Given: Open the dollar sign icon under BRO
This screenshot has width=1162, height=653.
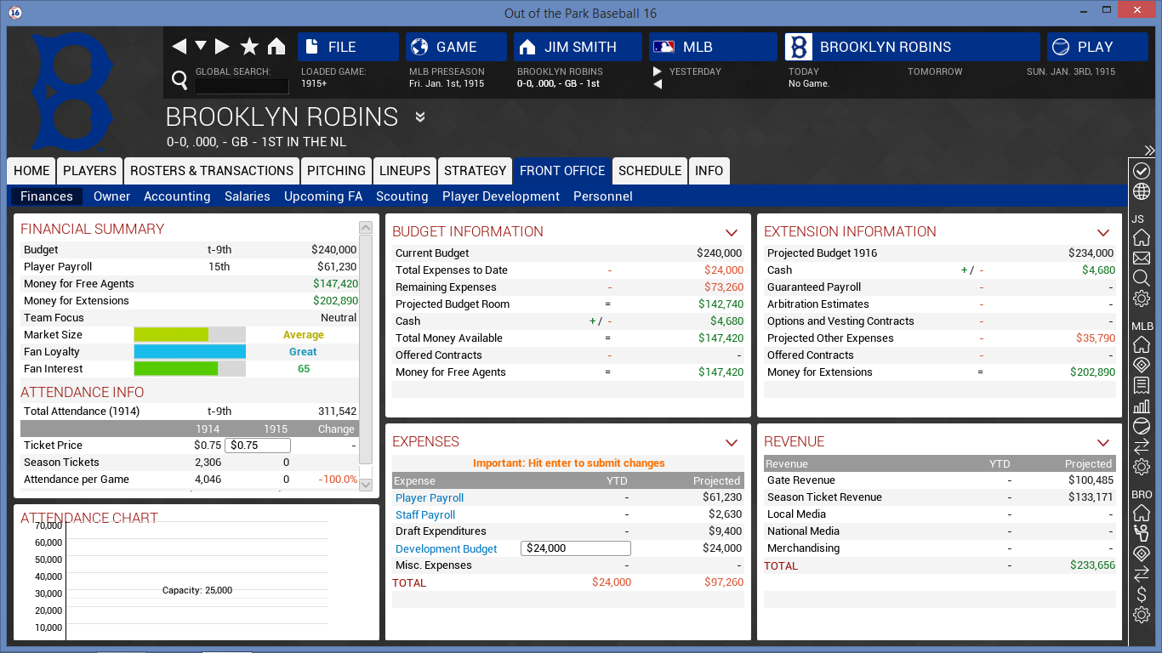Looking at the screenshot, I should [1142, 594].
